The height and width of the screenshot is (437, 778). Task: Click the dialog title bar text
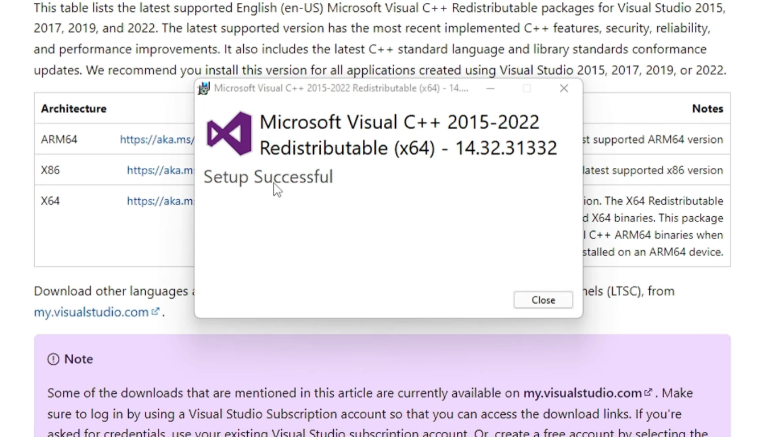tap(341, 88)
